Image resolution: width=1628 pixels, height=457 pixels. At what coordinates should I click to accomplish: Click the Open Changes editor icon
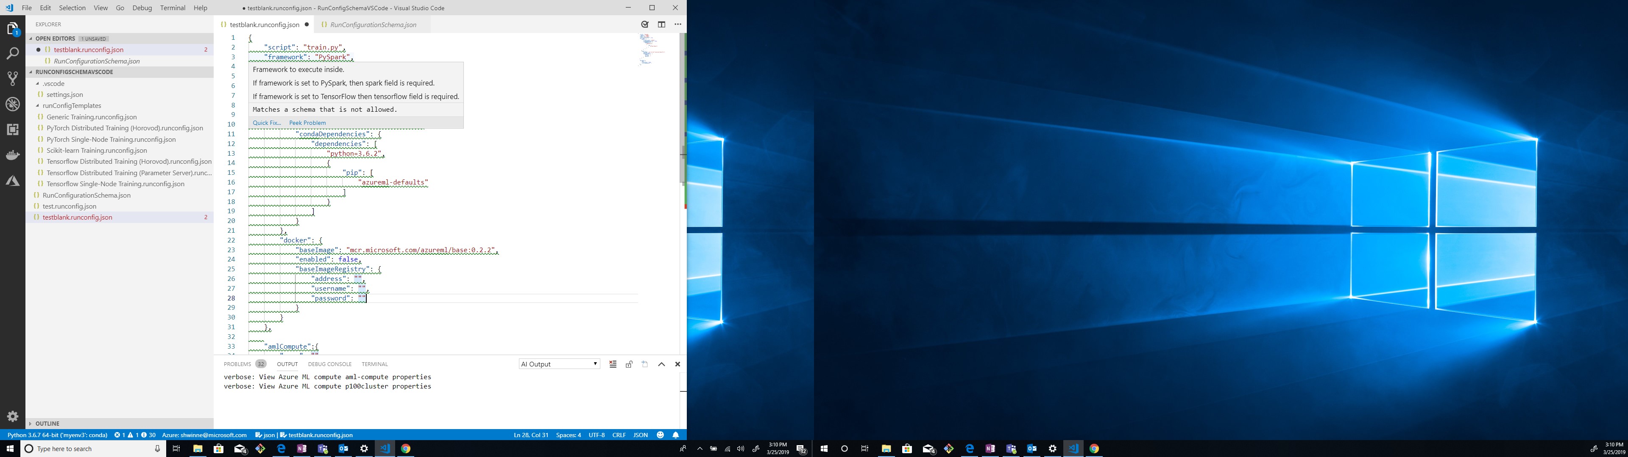pyautogui.click(x=644, y=25)
